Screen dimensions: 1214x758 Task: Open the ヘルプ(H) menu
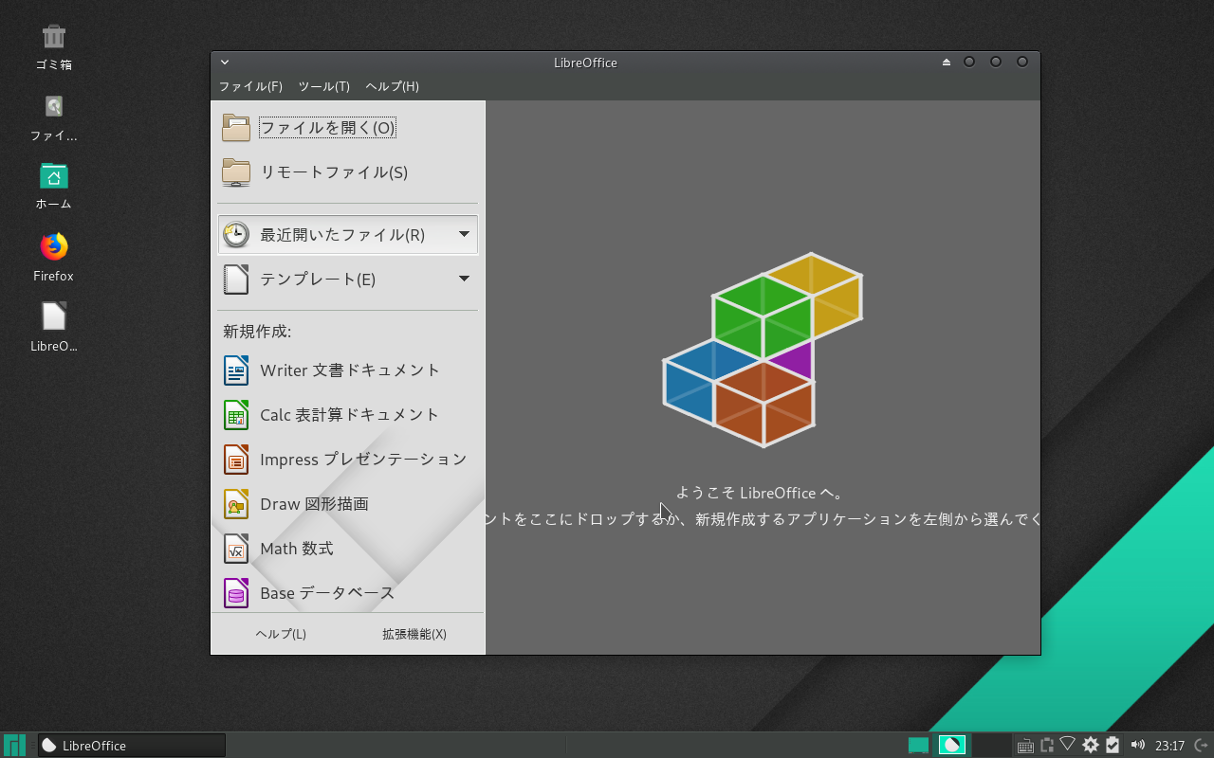392,86
